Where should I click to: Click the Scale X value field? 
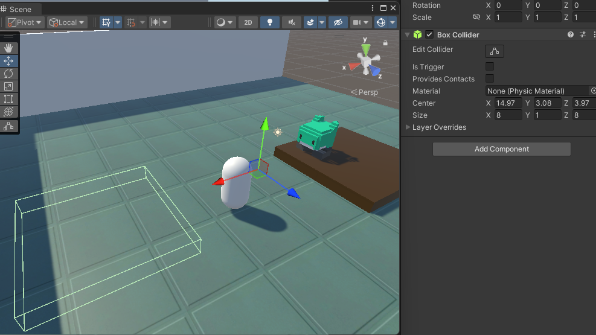[x=508, y=17]
